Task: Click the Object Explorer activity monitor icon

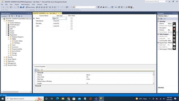Action: click(22, 16)
